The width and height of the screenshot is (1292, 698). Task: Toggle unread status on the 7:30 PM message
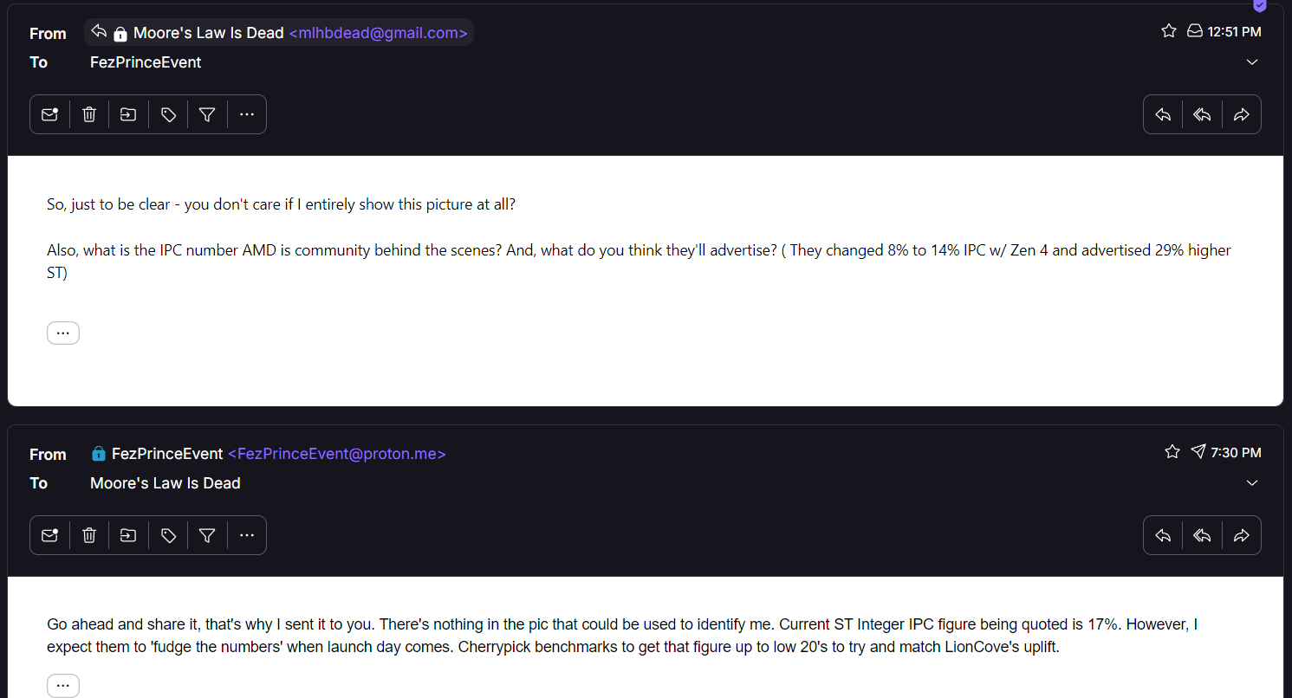point(49,535)
